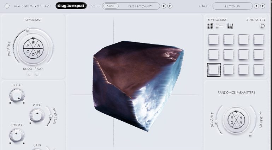Click the PITCH knob
272x150 pixels.
37,116
